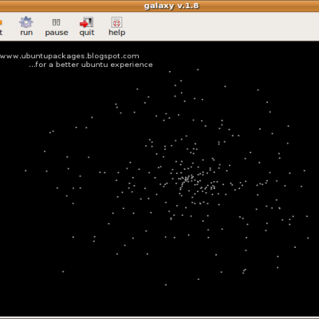Click the 'run' label in toolbar

pos(26,33)
